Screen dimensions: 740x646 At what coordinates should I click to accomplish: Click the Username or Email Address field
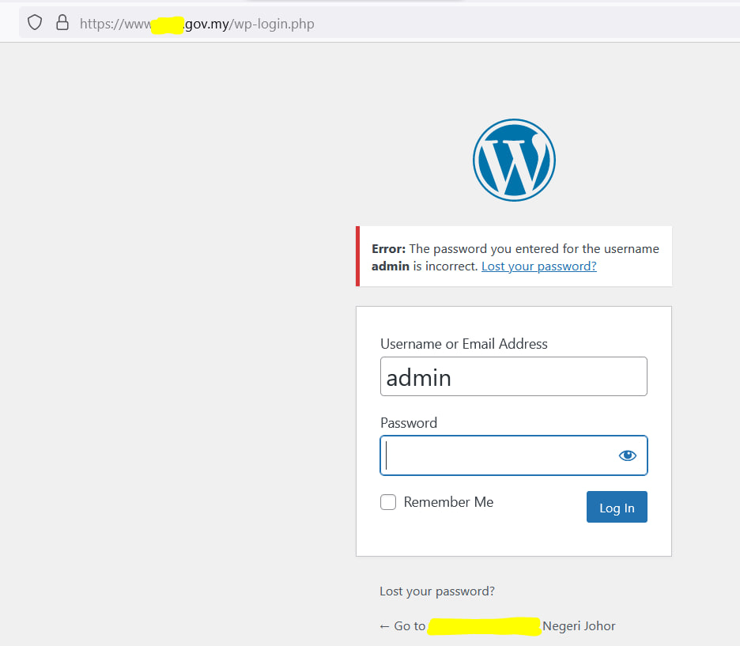[514, 376]
